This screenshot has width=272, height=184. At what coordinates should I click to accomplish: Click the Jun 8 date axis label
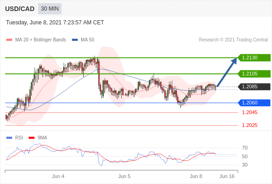click(x=196, y=176)
